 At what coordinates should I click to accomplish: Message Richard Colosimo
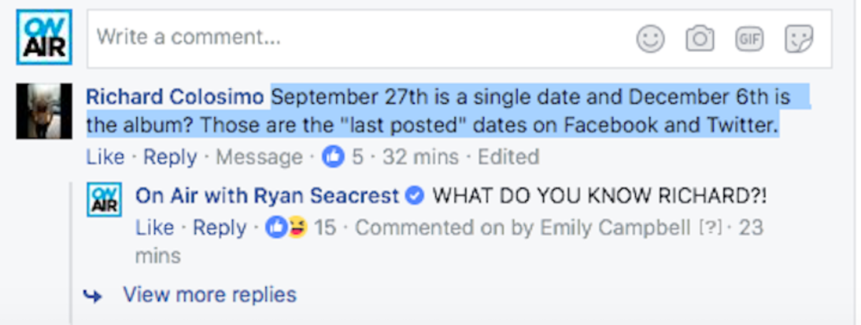259,157
